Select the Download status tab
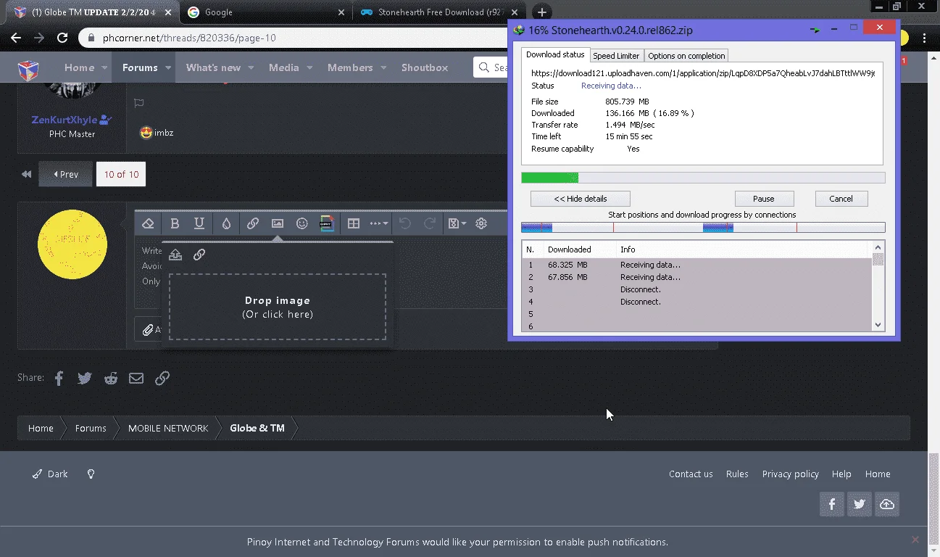Image resolution: width=940 pixels, height=557 pixels. [555, 55]
